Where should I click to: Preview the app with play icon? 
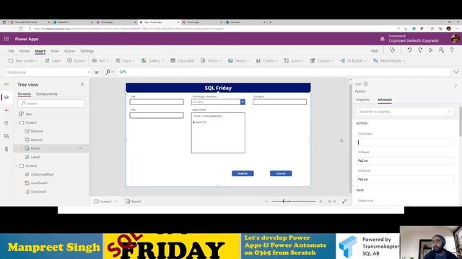pyautogui.click(x=431, y=50)
